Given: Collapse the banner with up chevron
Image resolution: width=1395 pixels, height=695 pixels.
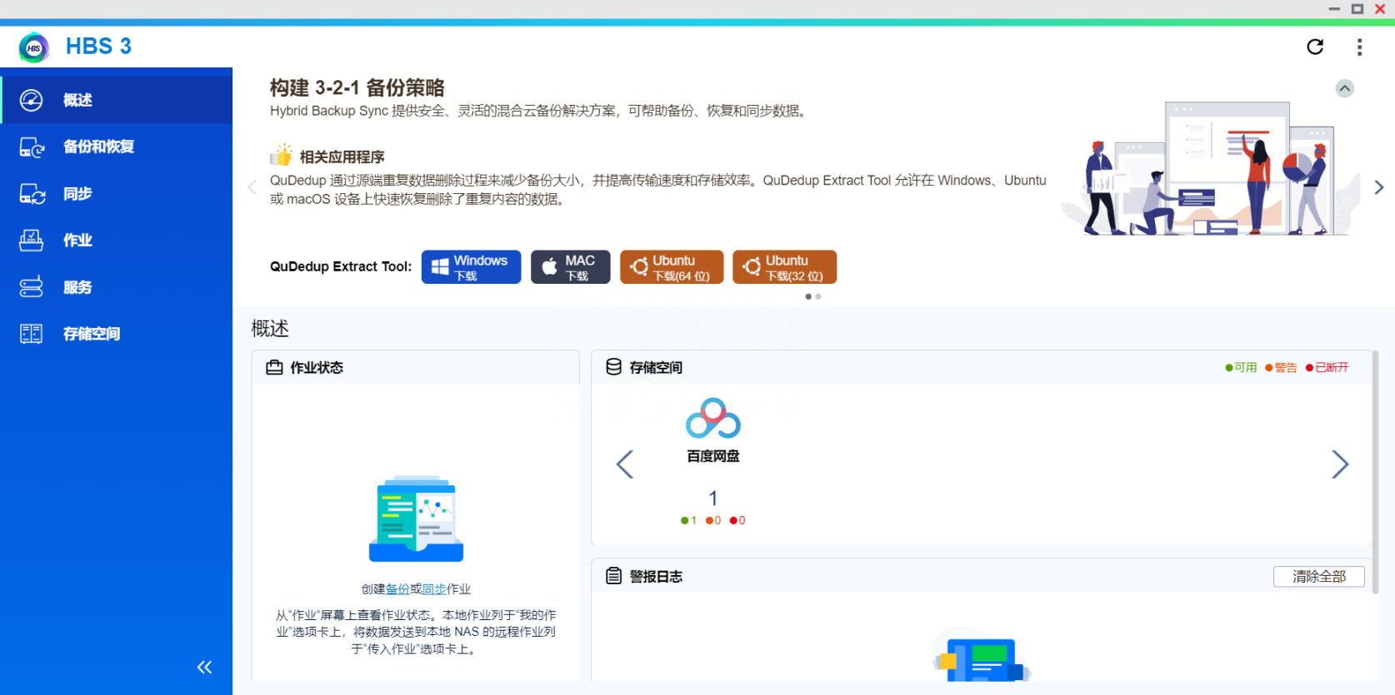Looking at the screenshot, I should [1344, 88].
